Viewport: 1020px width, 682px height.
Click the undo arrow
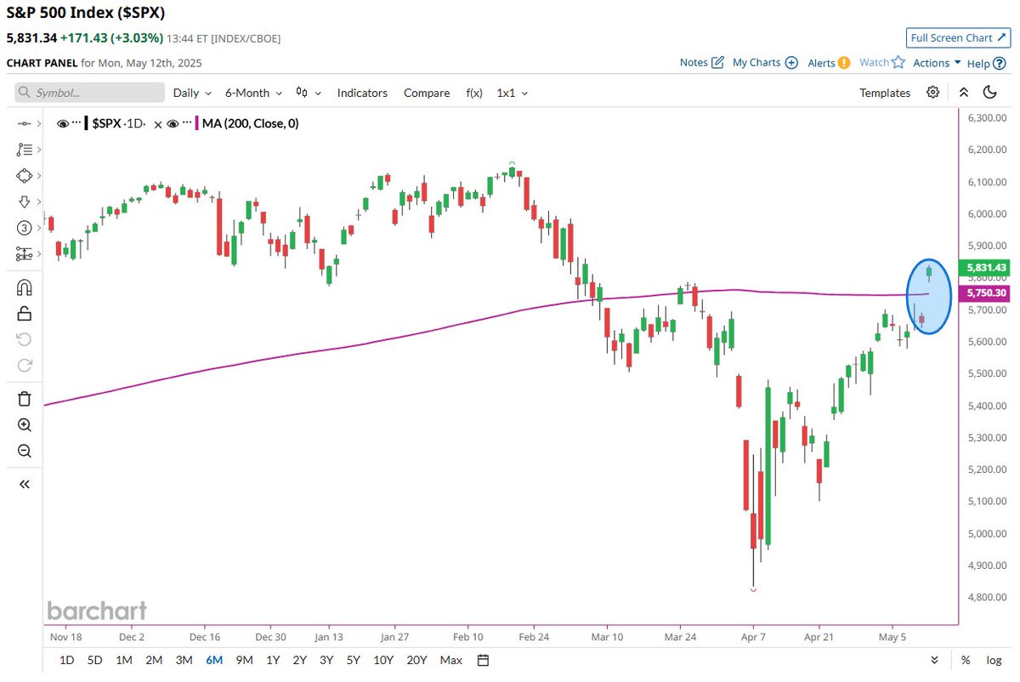(25, 339)
